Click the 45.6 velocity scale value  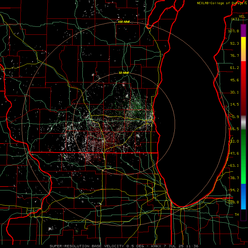234,80
